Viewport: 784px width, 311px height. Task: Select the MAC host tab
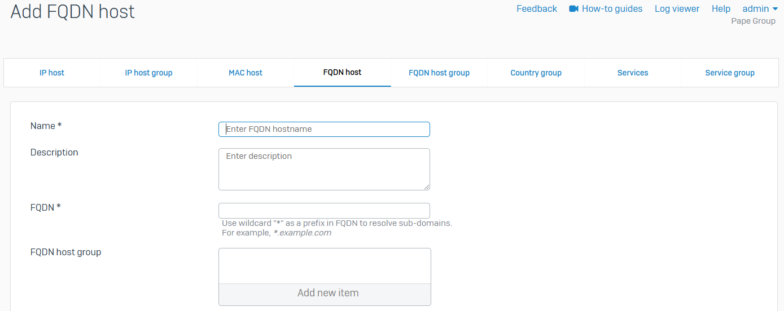pos(246,73)
